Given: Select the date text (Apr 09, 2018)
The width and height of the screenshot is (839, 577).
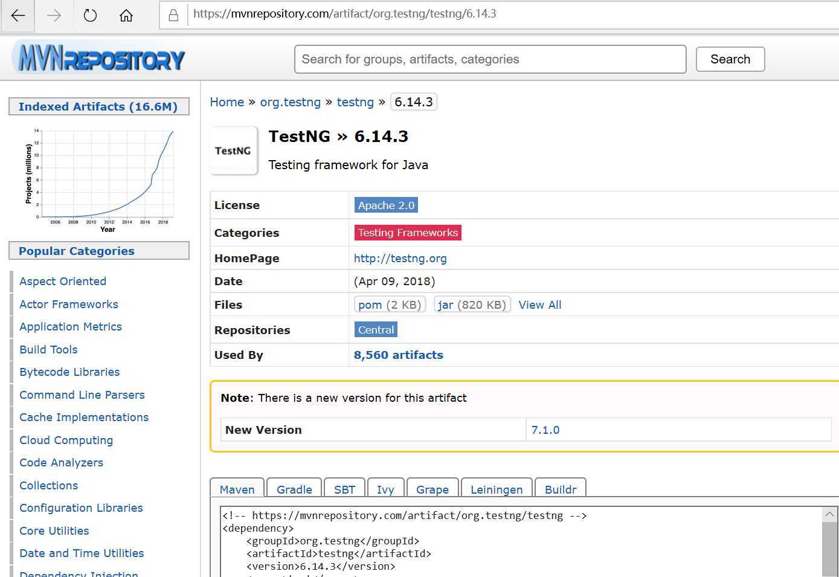Looking at the screenshot, I should 394,282.
